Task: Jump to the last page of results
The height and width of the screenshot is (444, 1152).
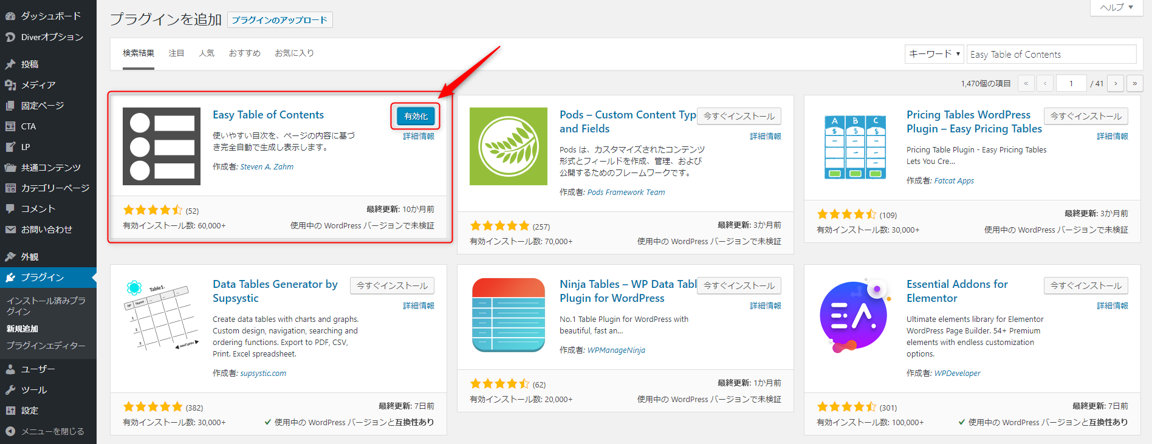Action: click(1134, 84)
